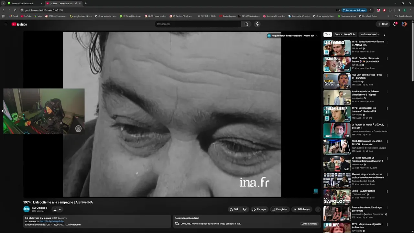Open thumbnail of "1992 : Dans les bistrots"
The height and width of the screenshot is (233, 414).
click(x=337, y=64)
